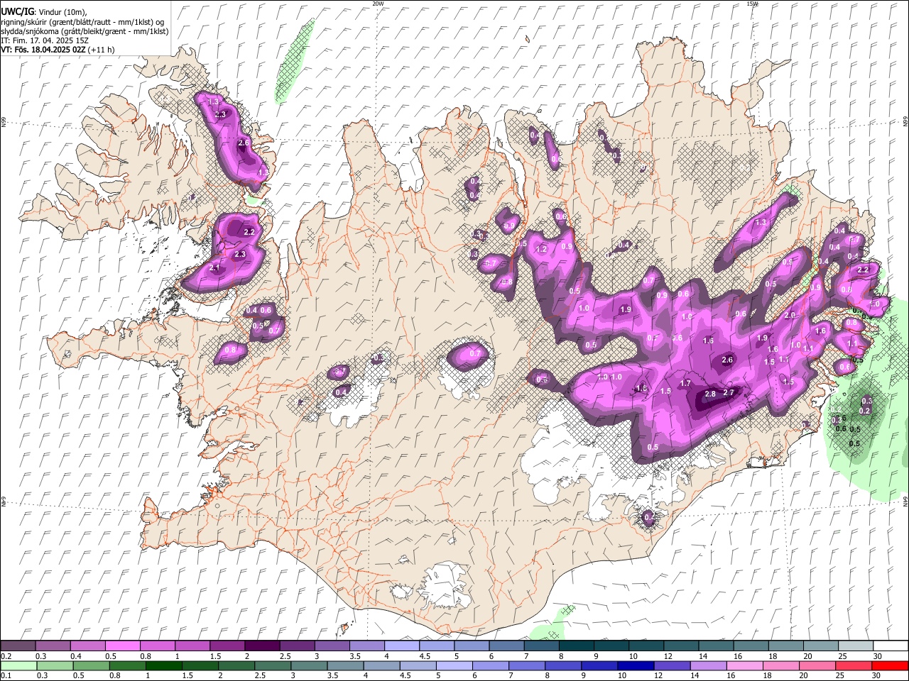Click the bright pink 0.5 snow legend swatch
The image size is (909, 681).
(x=121, y=646)
